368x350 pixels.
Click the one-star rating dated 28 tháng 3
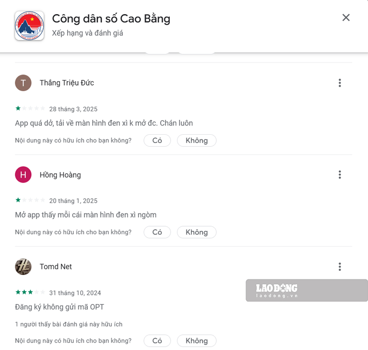point(30,109)
